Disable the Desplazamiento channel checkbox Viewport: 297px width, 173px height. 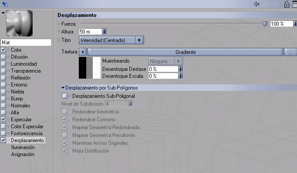(x=3, y=140)
